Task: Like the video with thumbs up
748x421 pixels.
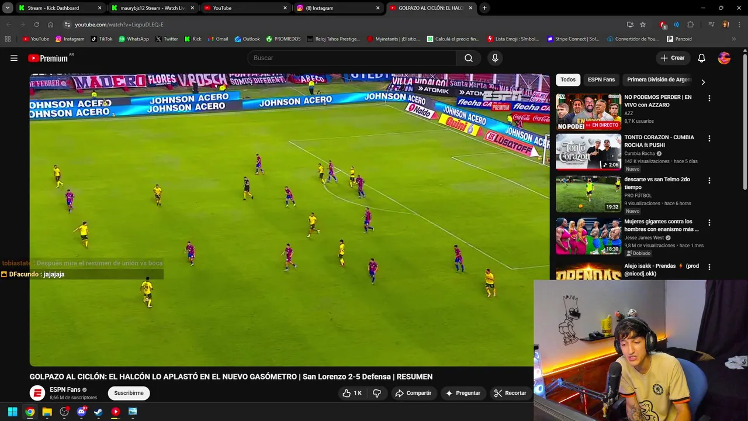Action: tap(352, 393)
